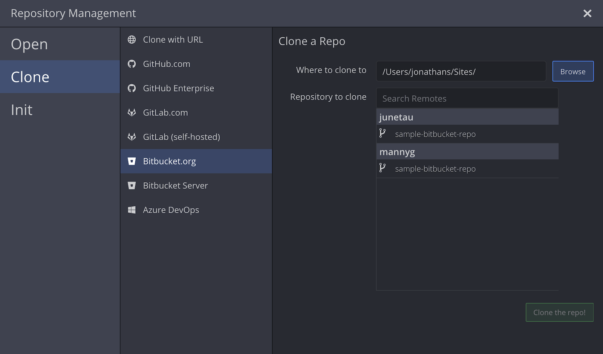Click the GitLab (self-hosted) fox icon
This screenshot has height=354, width=603.
coord(132,137)
